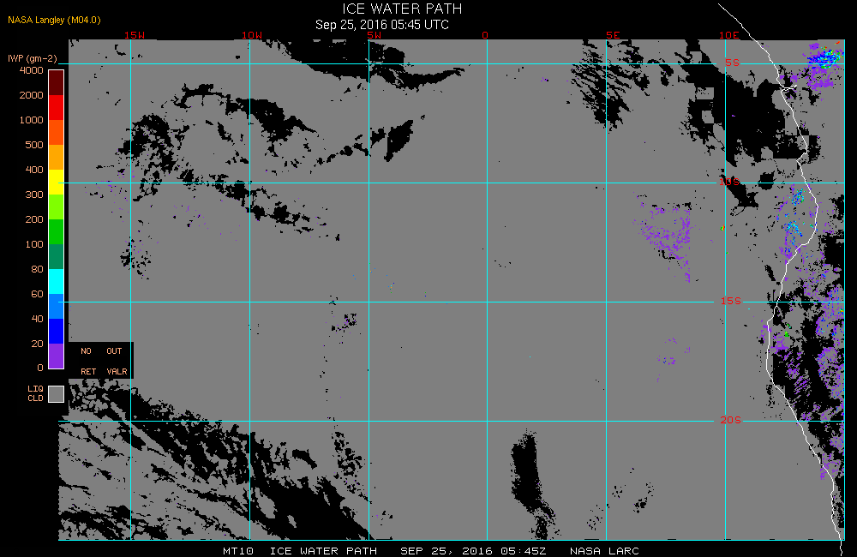Click the 20 scale value
This screenshot has width=857, height=557.
coord(37,344)
